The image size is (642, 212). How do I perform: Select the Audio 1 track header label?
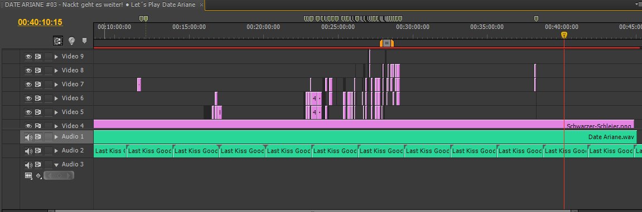pyautogui.click(x=73, y=137)
